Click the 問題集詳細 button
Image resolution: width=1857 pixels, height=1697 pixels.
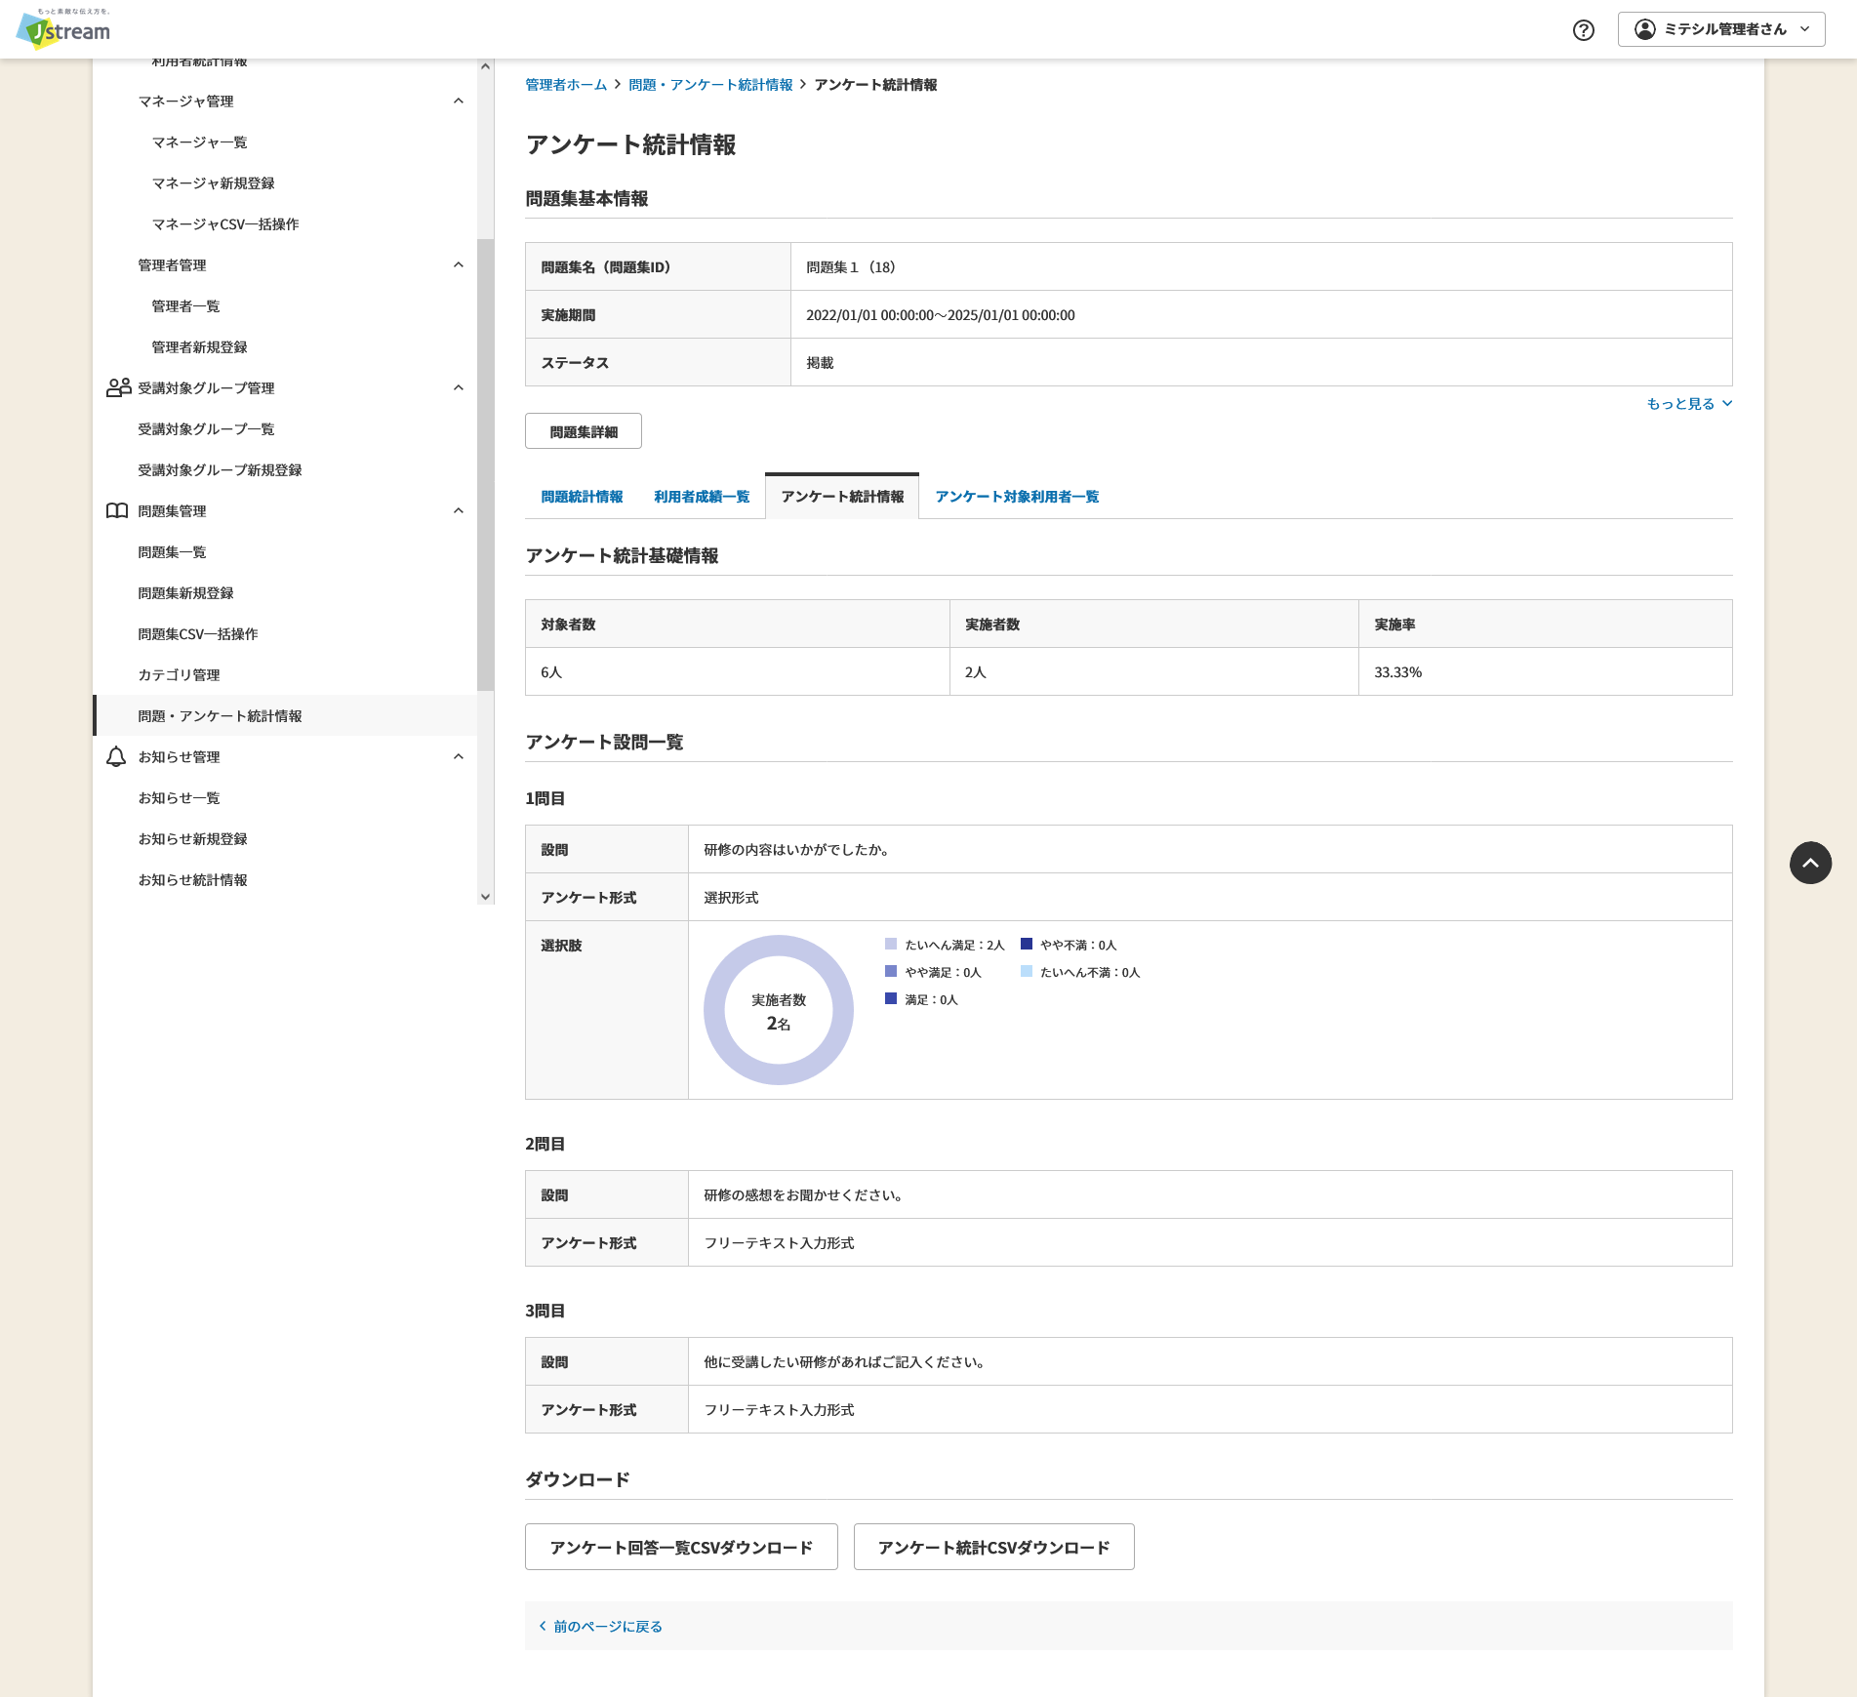(x=584, y=431)
